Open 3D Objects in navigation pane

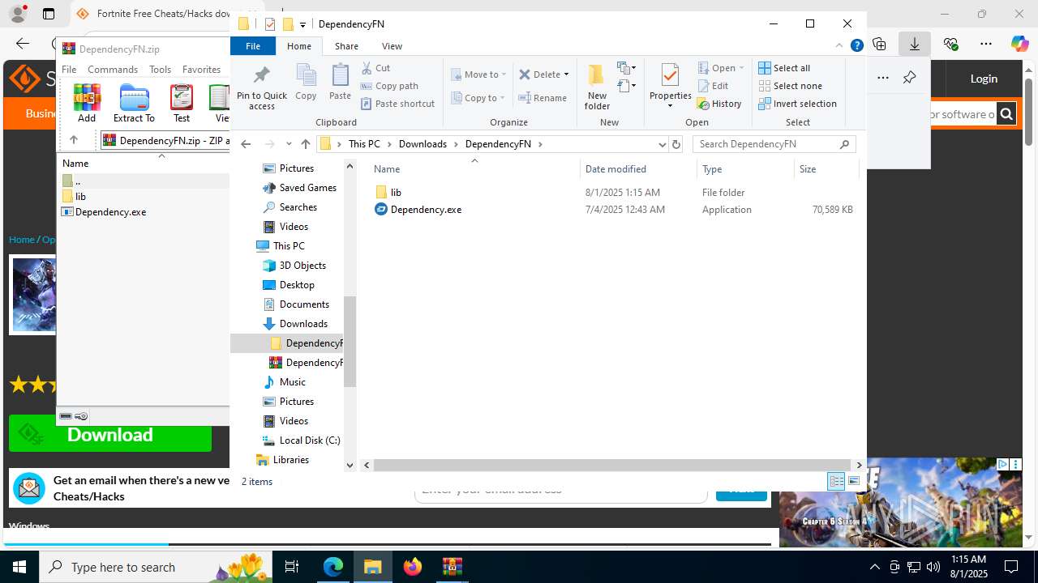[x=302, y=266]
